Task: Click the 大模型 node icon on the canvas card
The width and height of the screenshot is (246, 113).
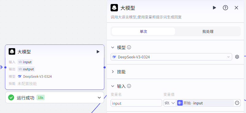Action: (12, 52)
